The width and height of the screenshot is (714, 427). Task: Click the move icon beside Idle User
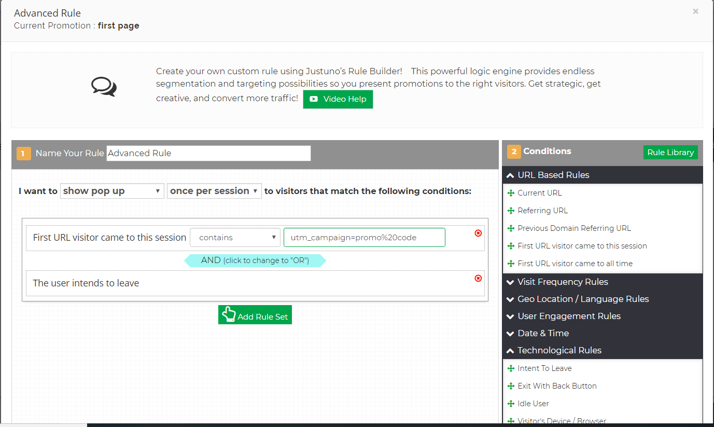click(x=511, y=404)
